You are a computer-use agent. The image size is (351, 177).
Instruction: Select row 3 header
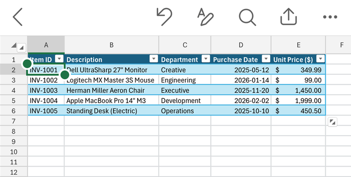coord(14,80)
